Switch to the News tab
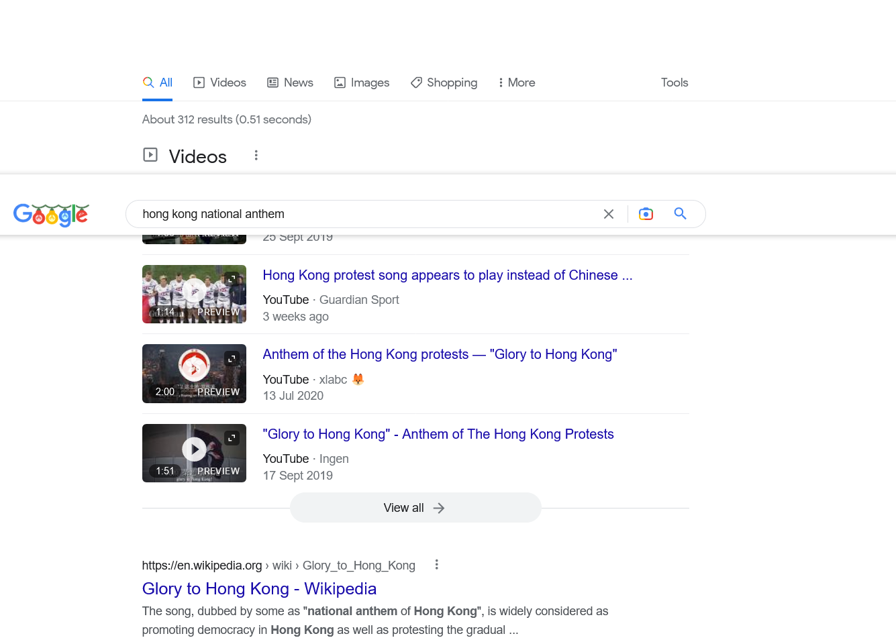 point(290,83)
